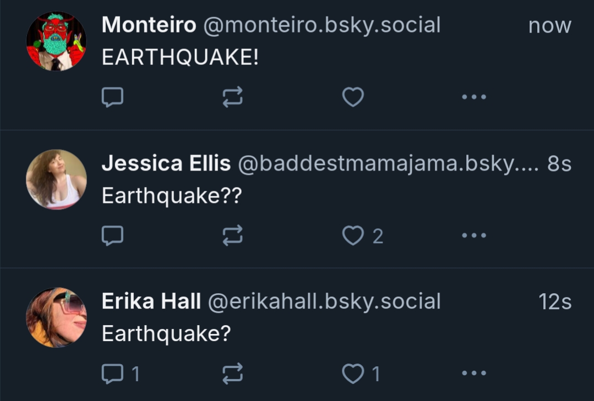
Task: Like Erika Hall's Earthquake? post
Action: pos(353,375)
